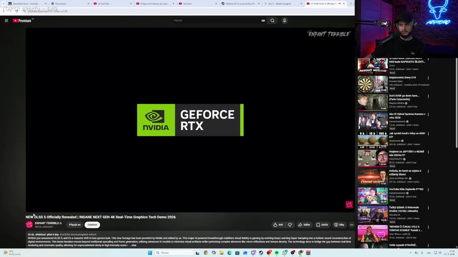Open the clock showing 17:02
The height and width of the screenshot is (257, 458).
pos(449,253)
